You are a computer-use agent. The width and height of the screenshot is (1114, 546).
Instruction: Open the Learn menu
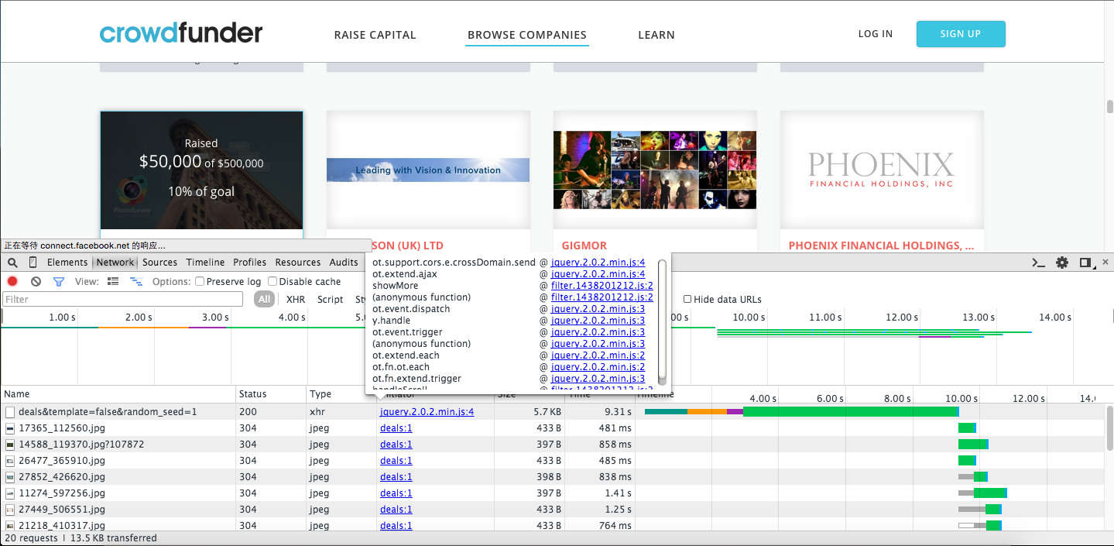(656, 35)
